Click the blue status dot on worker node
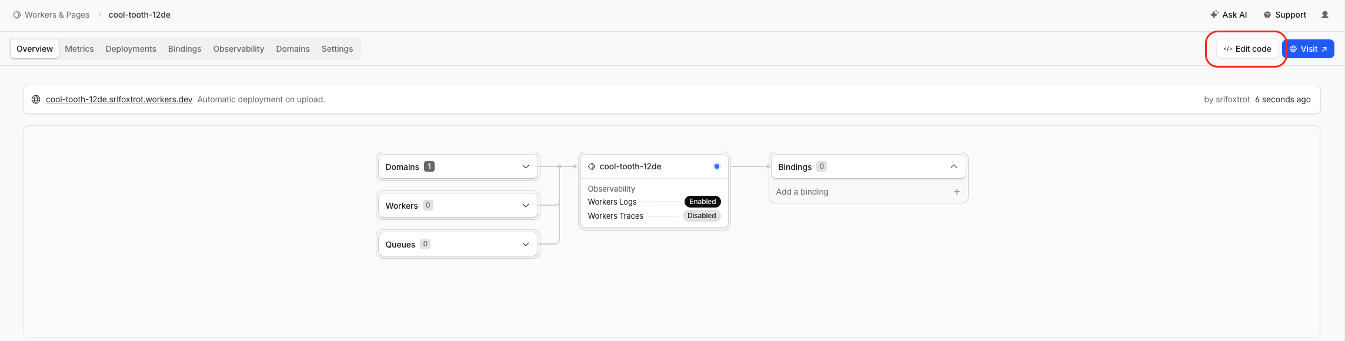Viewport: 1345px width, 341px height. click(x=716, y=166)
